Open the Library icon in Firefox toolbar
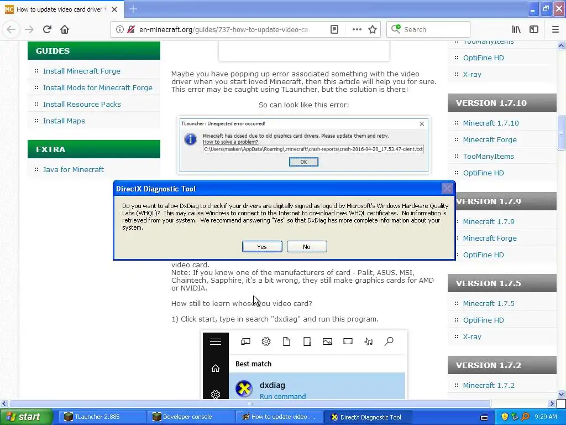Image resolution: width=566 pixels, height=425 pixels. tap(516, 29)
